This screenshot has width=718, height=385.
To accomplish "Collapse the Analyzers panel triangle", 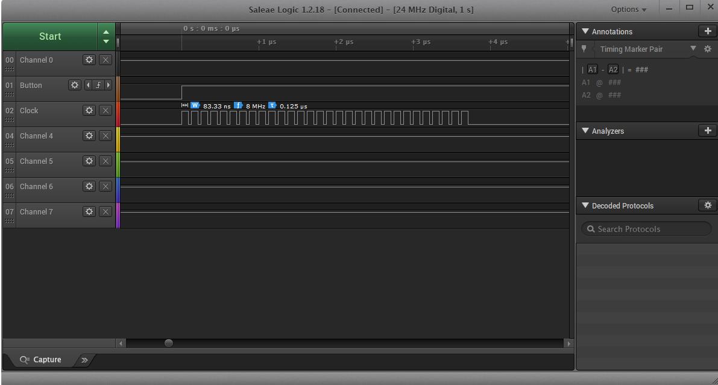I will point(585,131).
